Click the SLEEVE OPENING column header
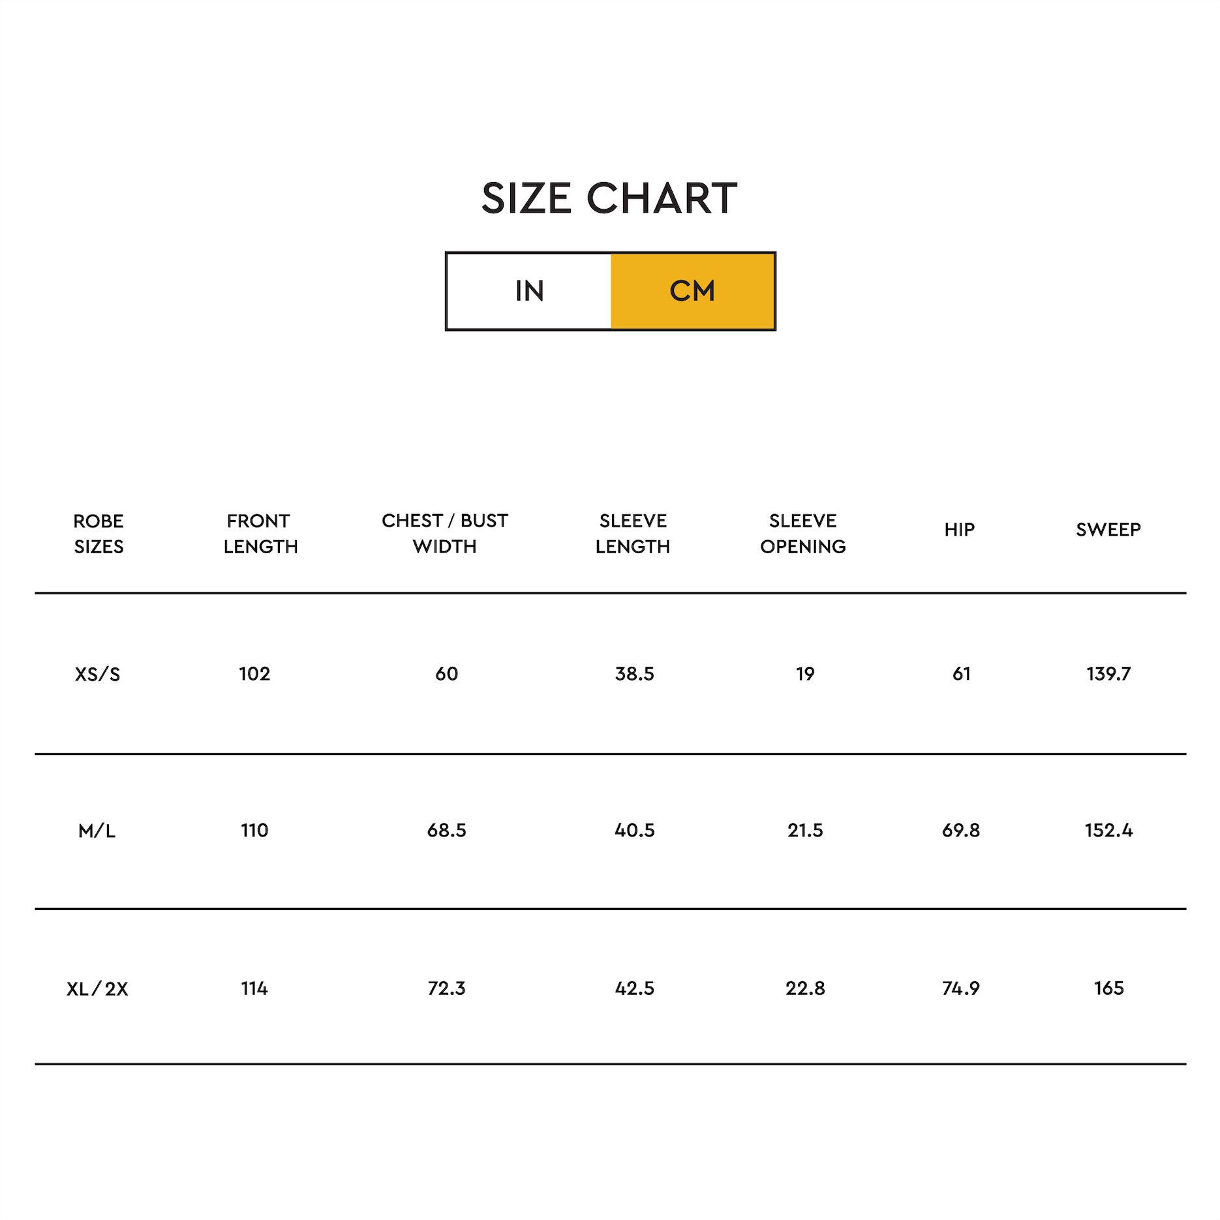1220x1220 pixels. (803, 534)
